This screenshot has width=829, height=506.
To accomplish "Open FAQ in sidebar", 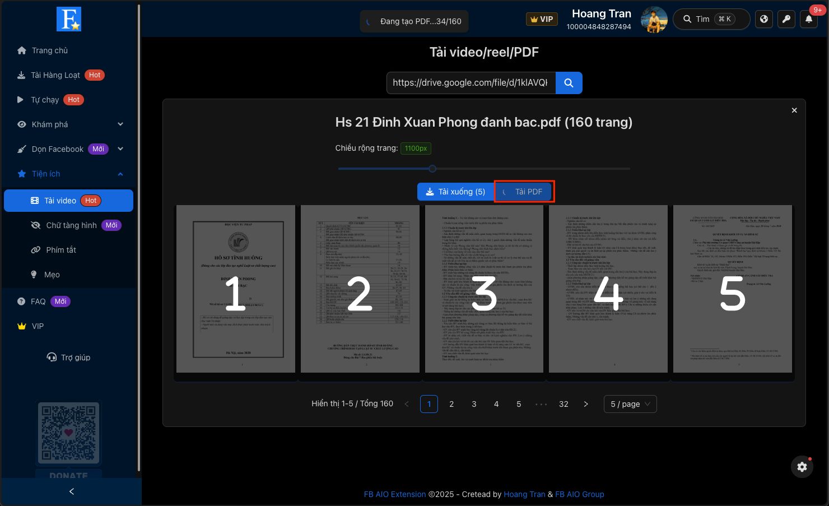I will click(x=68, y=301).
